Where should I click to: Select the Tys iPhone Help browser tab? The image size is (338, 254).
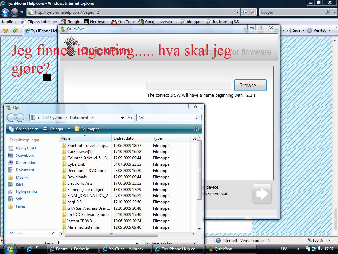click(x=41, y=31)
